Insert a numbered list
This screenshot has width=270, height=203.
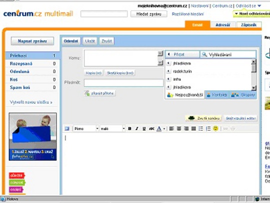pyautogui.click(x=208, y=129)
